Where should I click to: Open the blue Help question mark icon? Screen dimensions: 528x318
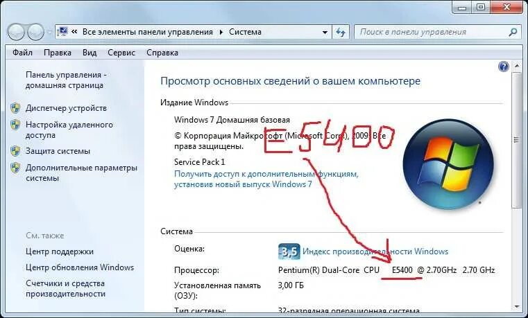click(504, 67)
